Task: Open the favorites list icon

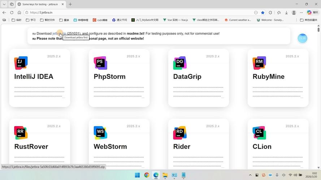Action: [x=279, y=13]
